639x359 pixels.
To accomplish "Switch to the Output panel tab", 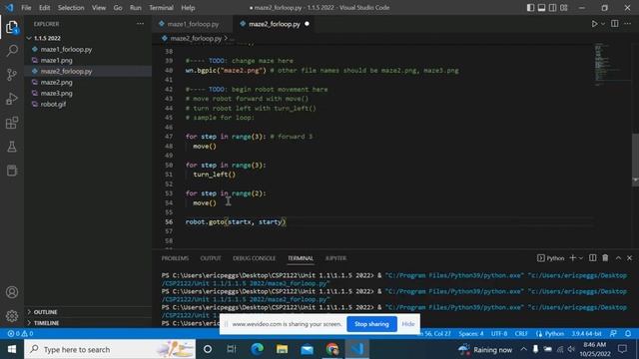I will [x=211, y=258].
